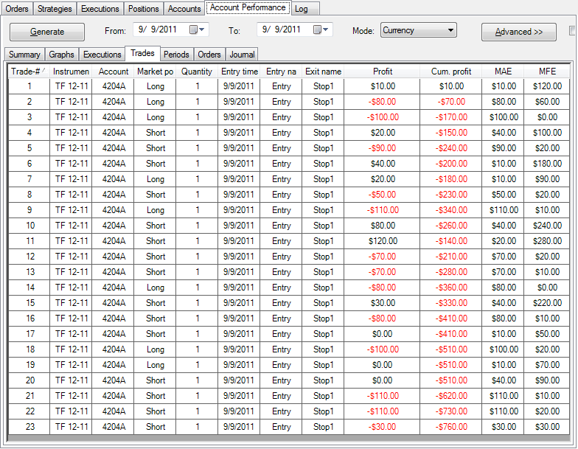Click cumulative profit -$760.00 in trade 23
Viewport: 578px width, 449px height.
pos(450,427)
